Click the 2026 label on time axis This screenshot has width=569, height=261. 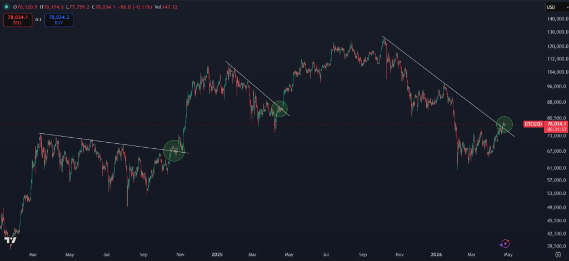click(436, 254)
